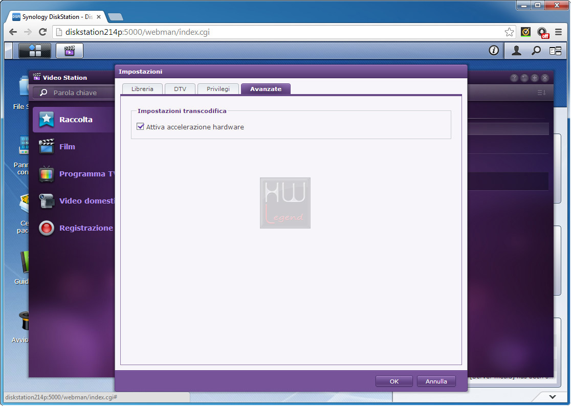Click the Video Station title bar icon
Screen dimensions: 571x406
coord(36,77)
